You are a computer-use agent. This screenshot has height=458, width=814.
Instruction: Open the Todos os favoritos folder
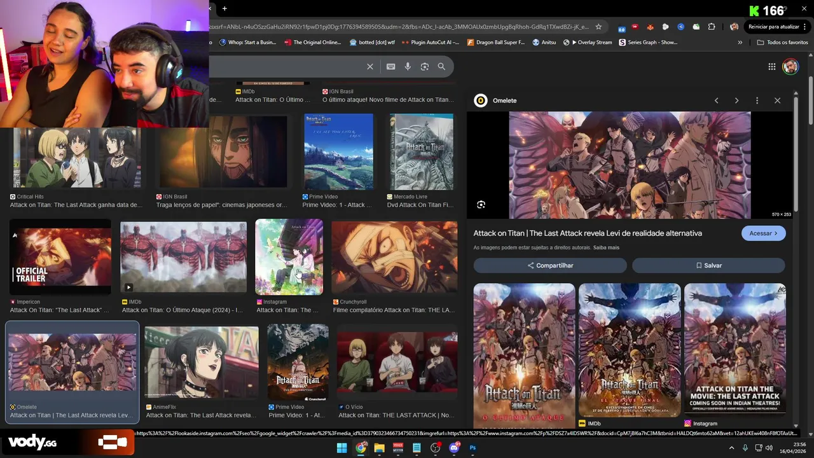pyautogui.click(x=782, y=43)
